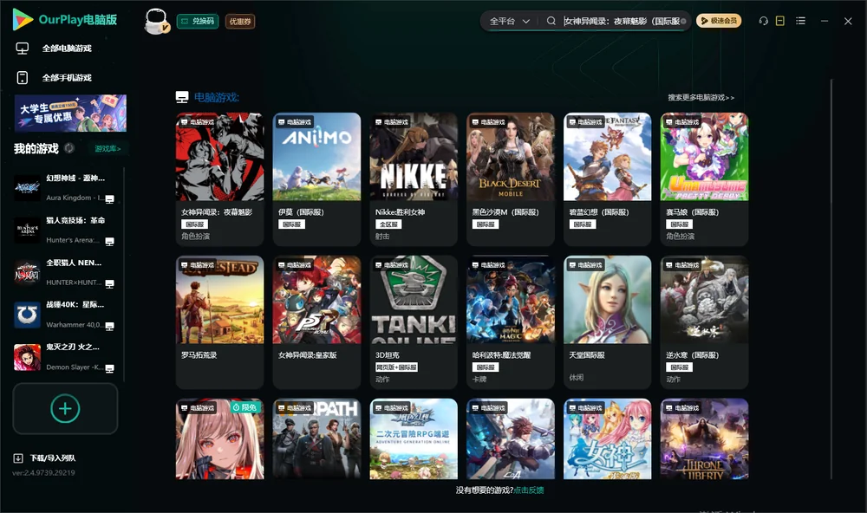Clear the search box text
Screen dimensions: 867x513
[x=683, y=21]
